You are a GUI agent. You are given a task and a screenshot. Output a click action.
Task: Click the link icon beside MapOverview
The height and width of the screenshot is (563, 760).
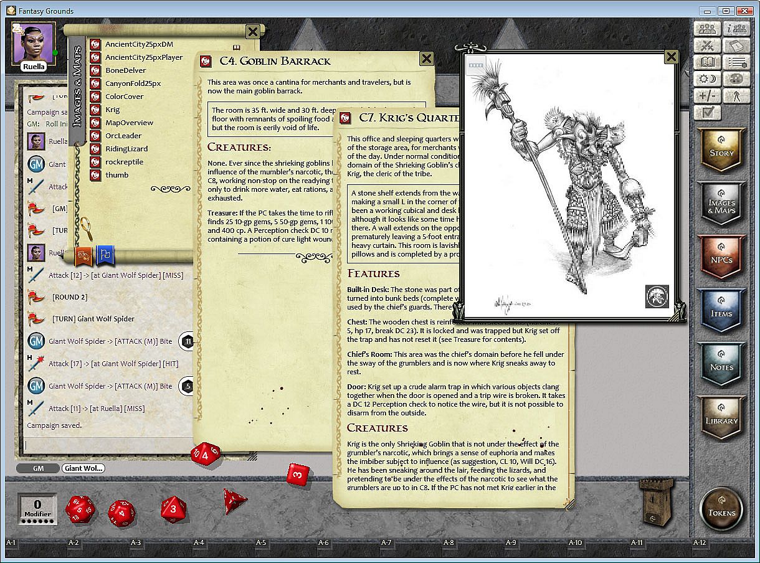pos(95,123)
